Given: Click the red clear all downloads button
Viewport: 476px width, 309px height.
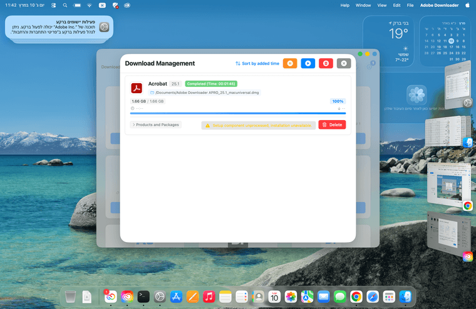Looking at the screenshot, I should (x=326, y=63).
